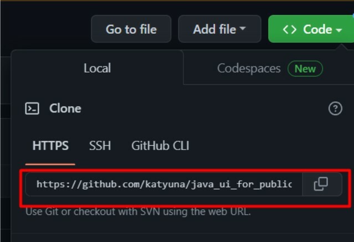Click the Add file button text
Screen dimensions: 354x242
[x=214, y=29]
